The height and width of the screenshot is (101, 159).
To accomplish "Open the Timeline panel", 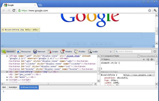I will pyautogui.click(x=66, y=52).
